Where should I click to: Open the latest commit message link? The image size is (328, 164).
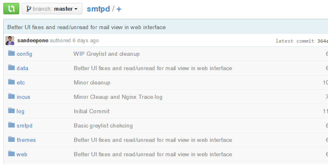click(x=87, y=27)
